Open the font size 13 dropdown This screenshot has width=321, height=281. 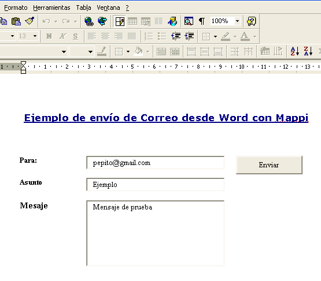pos(35,36)
